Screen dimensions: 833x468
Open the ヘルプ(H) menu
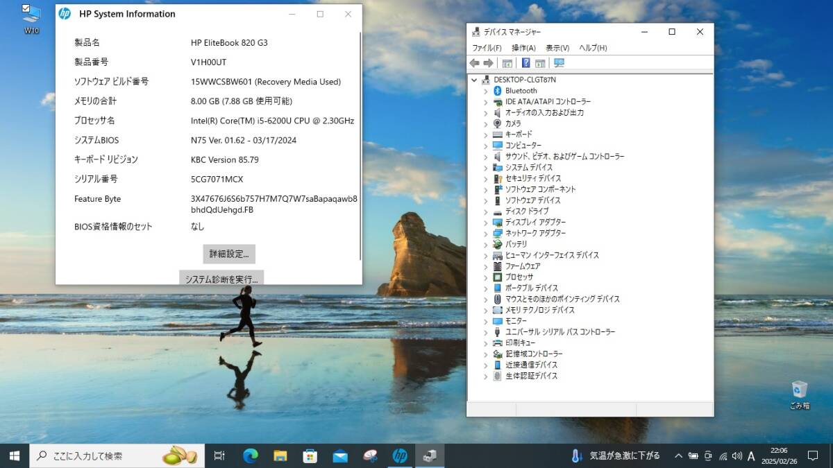(593, 48)
